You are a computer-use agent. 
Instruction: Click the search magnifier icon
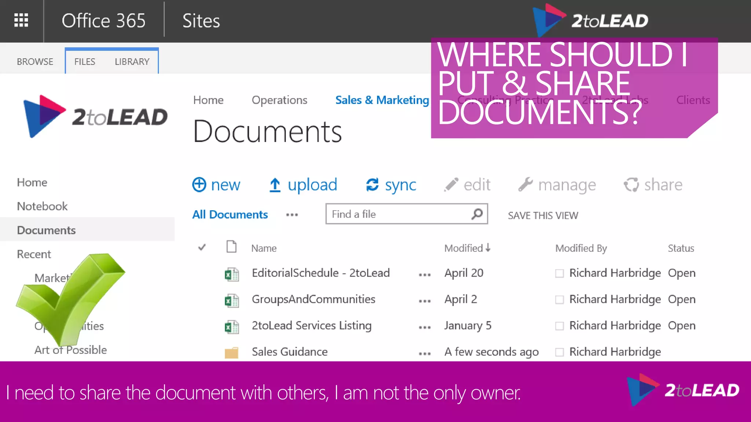click(477, 214)
